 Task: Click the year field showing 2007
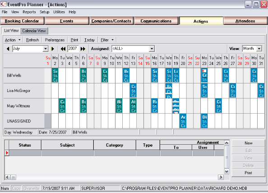tap(73, 49)
